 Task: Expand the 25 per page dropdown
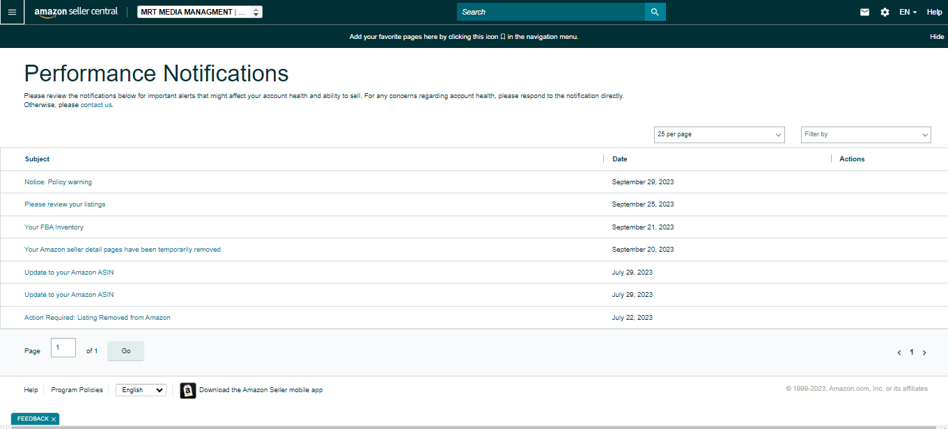[x=719, y=134]
